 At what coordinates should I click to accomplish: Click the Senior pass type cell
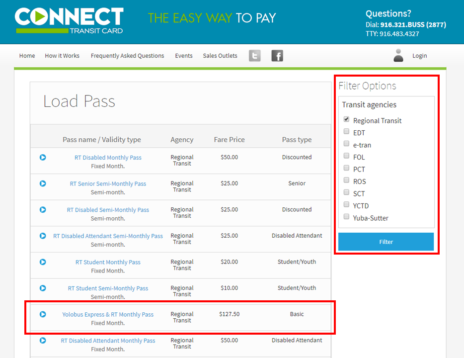coord(297,183)
